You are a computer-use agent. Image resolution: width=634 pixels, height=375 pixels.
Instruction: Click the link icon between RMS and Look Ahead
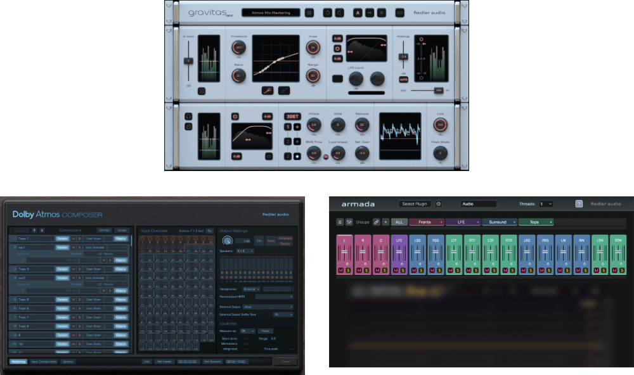pos(326,156)
